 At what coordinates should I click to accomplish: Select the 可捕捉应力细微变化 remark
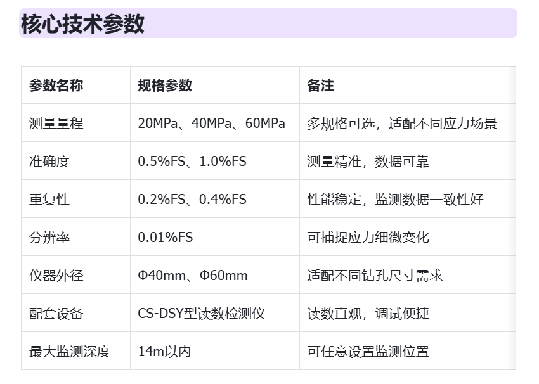click(x=368, y=238)
